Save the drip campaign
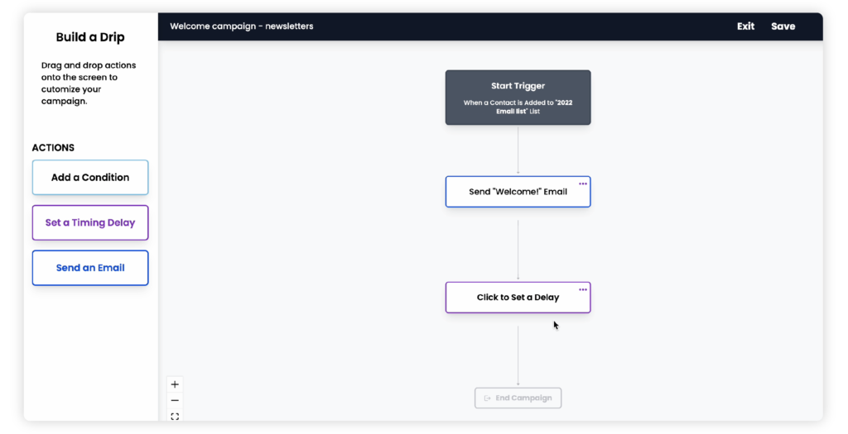848x434 pixels. (x=783, y=26)
